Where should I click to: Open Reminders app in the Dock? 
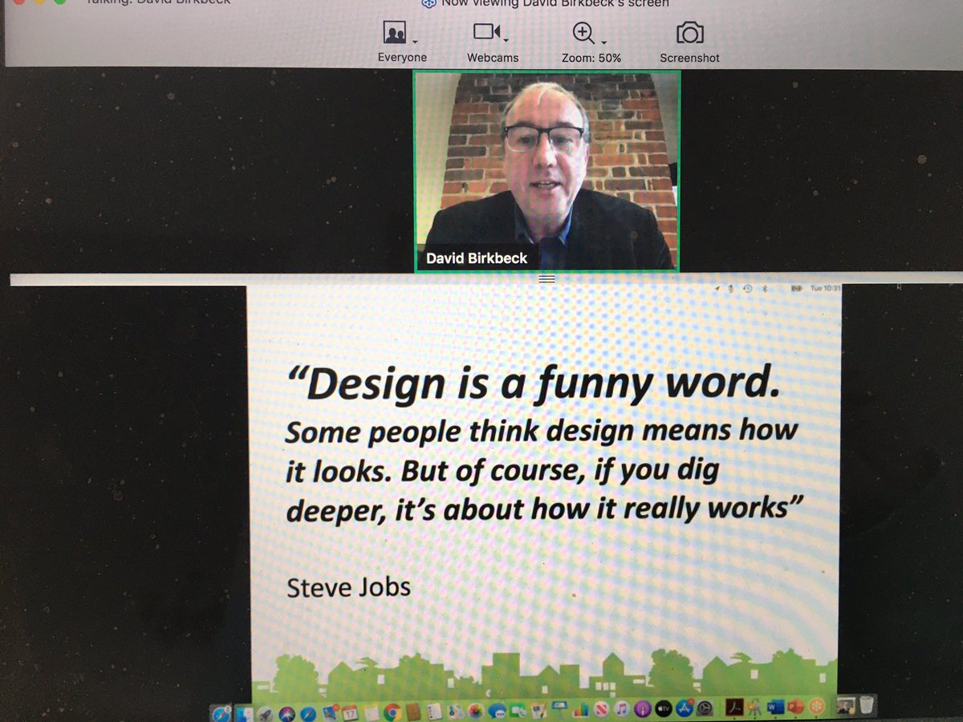[x=434, y=712]
